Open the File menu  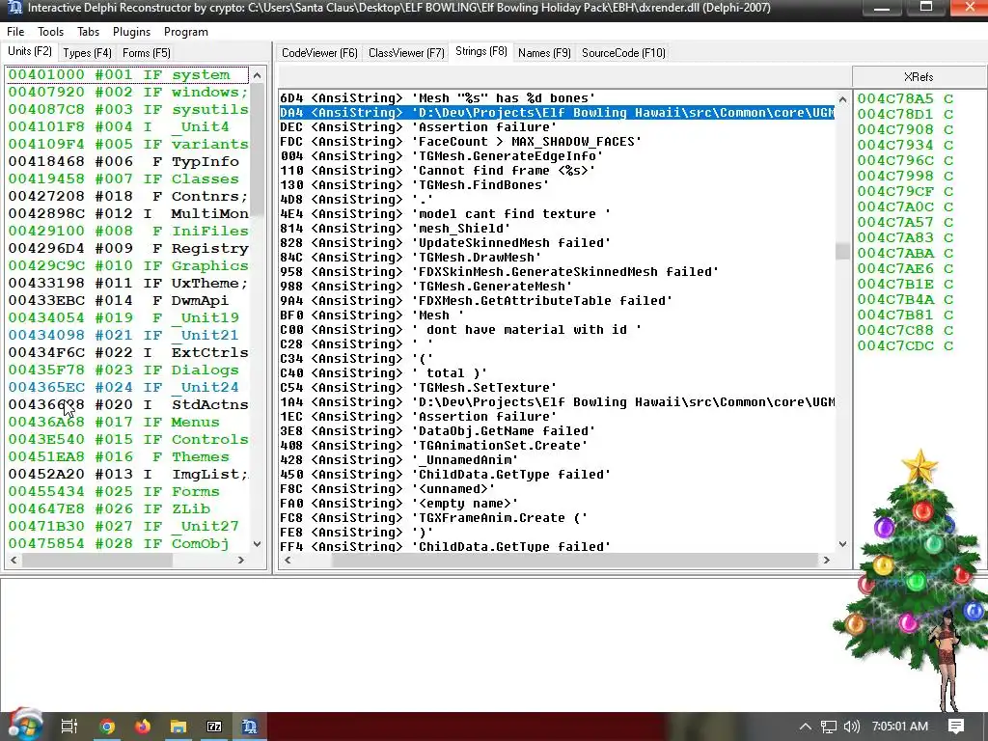click(15, 32)
